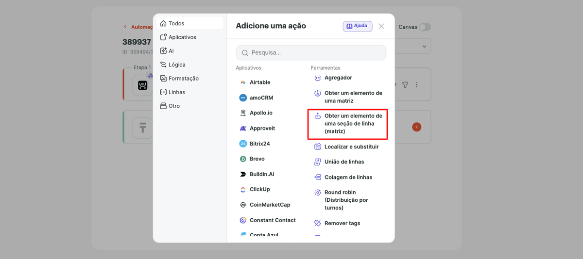The width and height of the screenshot is (583, 259).
Task: Click the União de linhas icon
Action: [x=318, y=162]
